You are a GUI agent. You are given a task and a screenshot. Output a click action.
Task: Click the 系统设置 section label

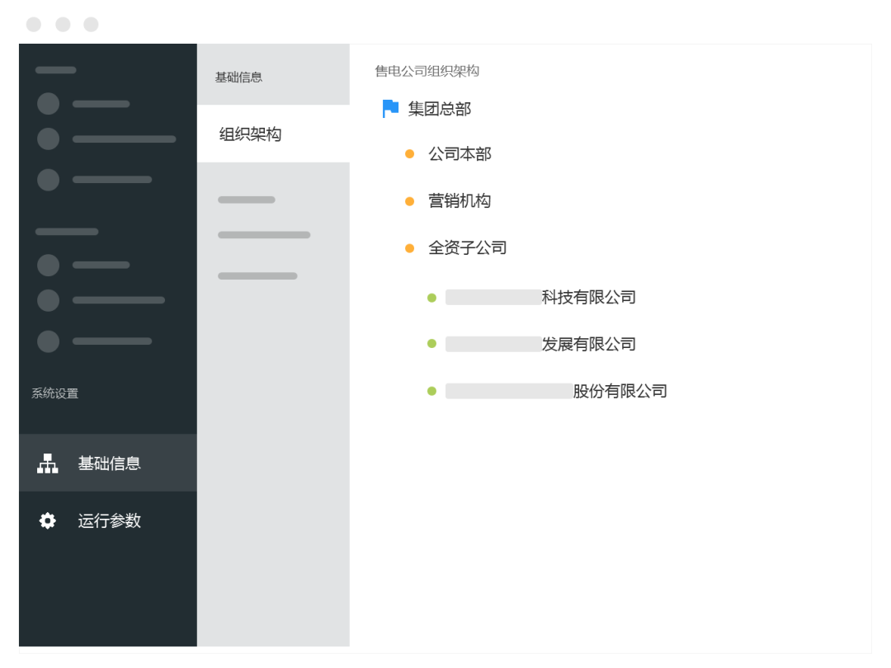[x=55, y=393]
